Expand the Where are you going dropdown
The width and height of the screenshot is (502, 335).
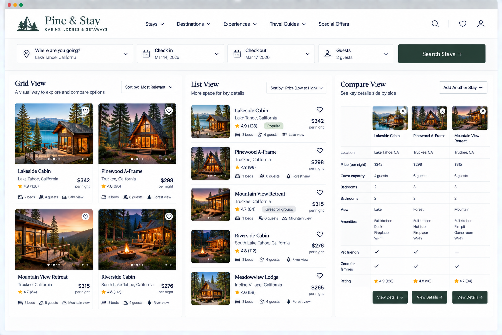pyautogui.click(x=126, y=54)
